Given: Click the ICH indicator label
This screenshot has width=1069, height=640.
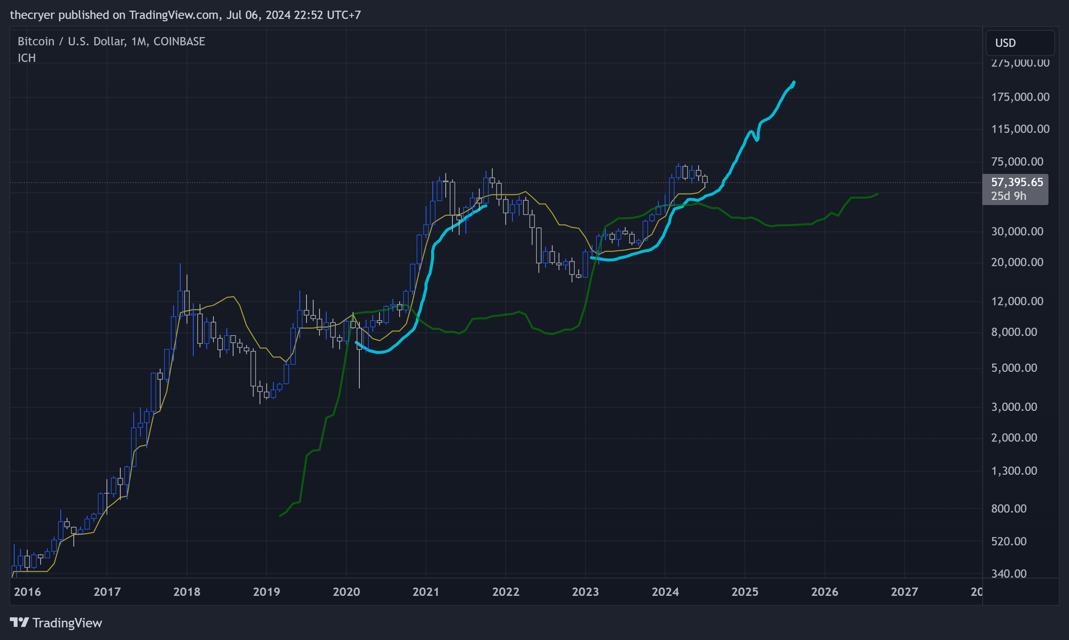Looking at the screenshot, I should (27, 58).
